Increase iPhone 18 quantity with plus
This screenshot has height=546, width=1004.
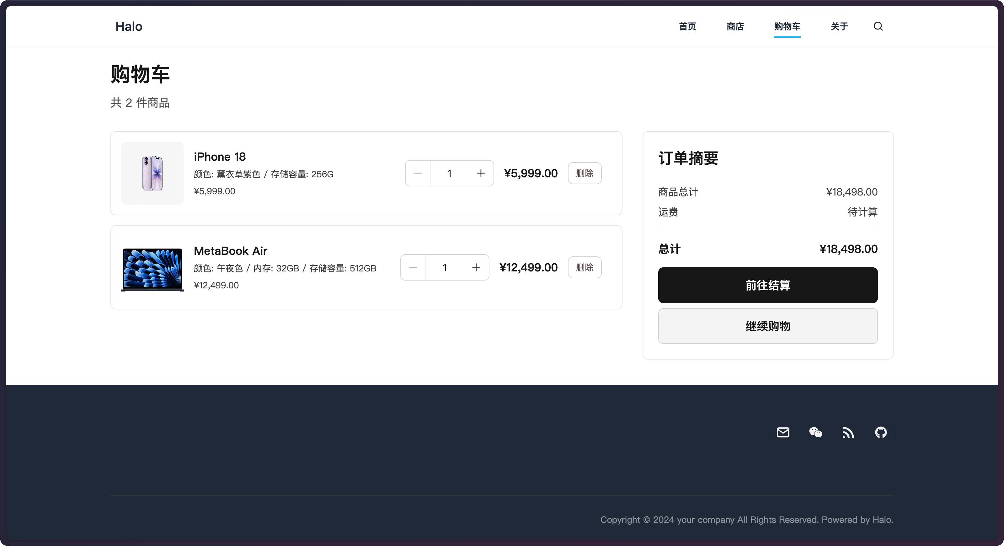[x=481, y=173]
